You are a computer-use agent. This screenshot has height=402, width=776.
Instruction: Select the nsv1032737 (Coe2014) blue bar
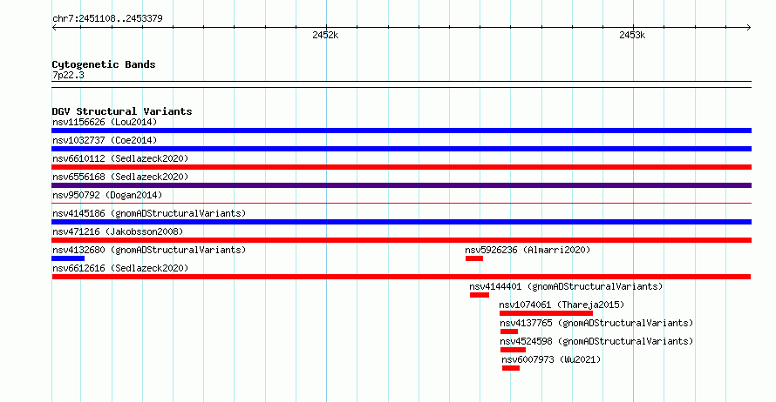pos(401,149)
